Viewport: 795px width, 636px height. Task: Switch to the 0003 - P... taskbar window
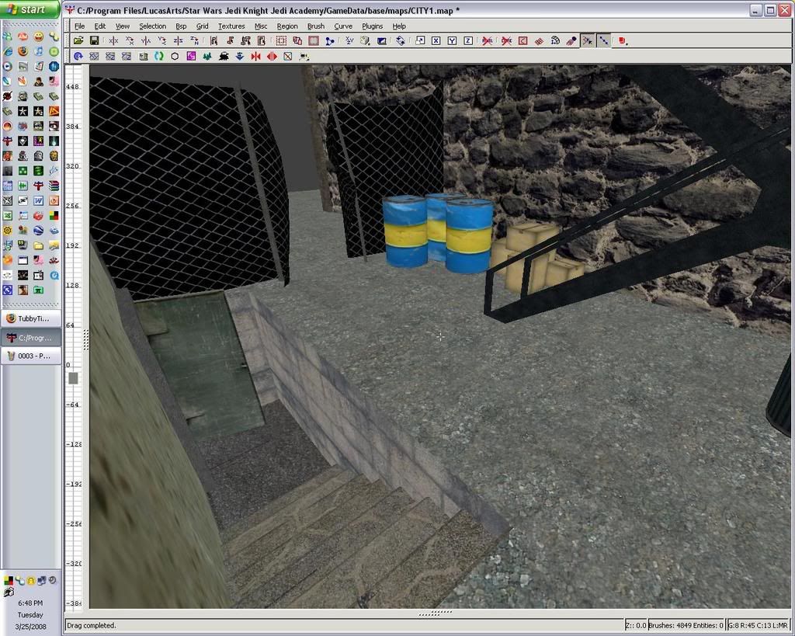click(x=31, y=356)
